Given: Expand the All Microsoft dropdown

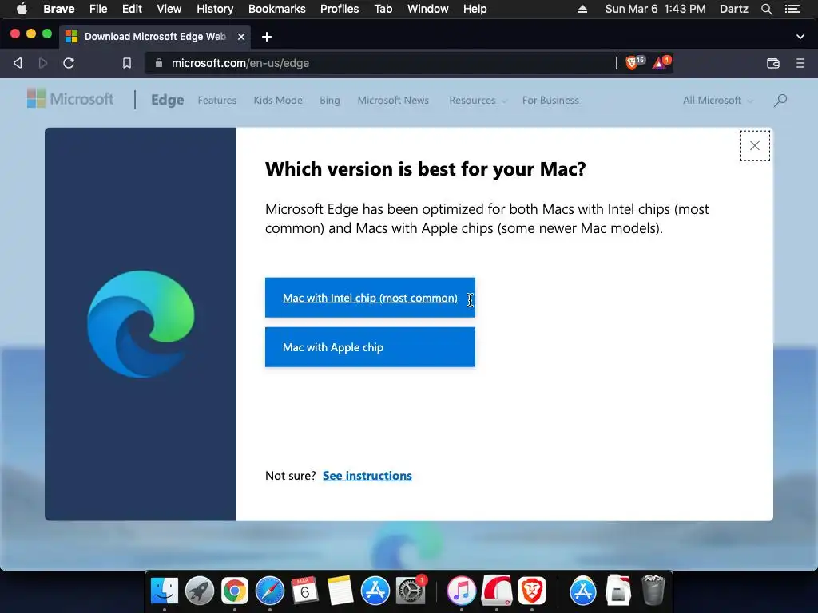Looking at the screenshot, I should 718,100.
